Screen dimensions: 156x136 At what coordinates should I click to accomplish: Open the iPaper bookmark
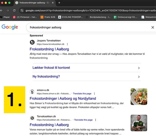tap(5, 17)
